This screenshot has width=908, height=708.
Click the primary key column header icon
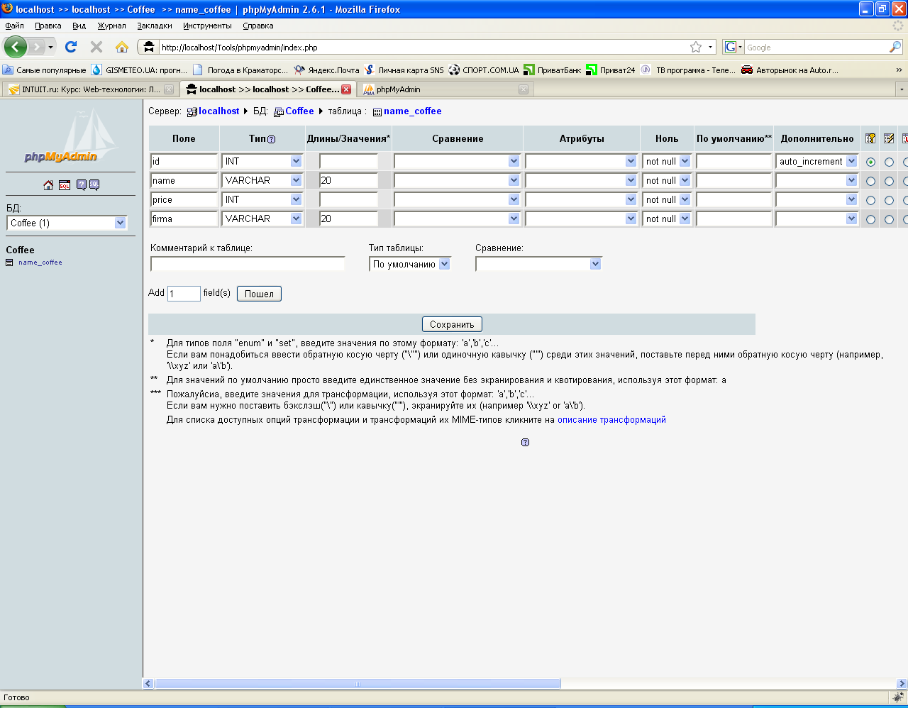[870, 138]
